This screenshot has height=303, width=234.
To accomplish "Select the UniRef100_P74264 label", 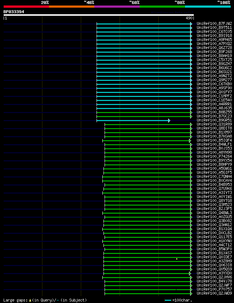I will point(214,157).
